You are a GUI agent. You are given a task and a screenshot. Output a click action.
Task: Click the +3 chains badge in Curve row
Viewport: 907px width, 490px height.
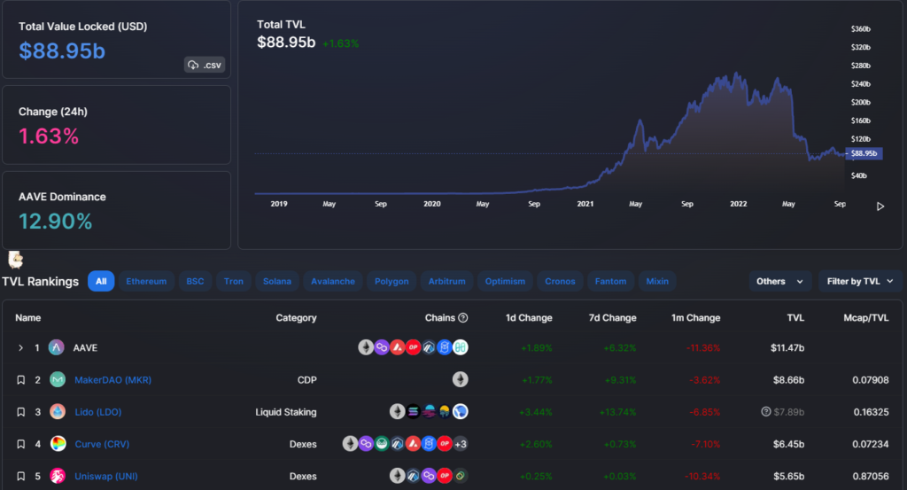(461, 444)
